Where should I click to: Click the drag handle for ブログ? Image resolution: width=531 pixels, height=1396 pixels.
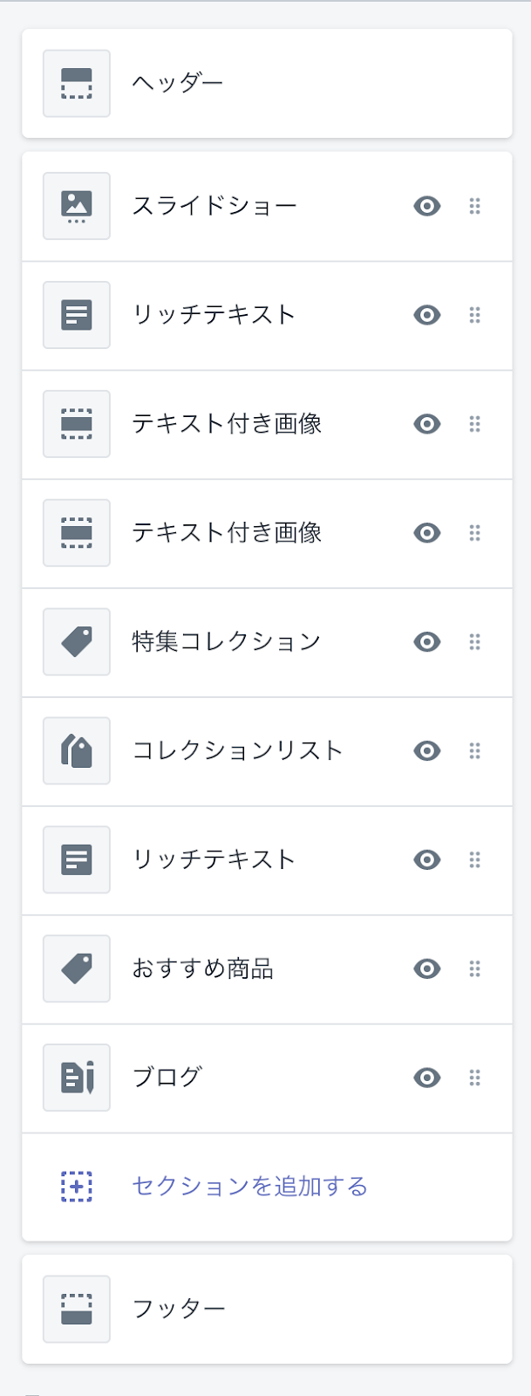click(475, 1078)
